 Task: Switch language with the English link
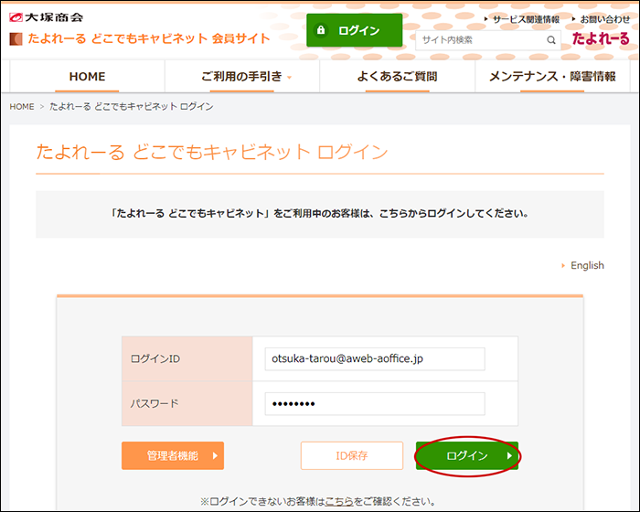[x=587, y=265]
